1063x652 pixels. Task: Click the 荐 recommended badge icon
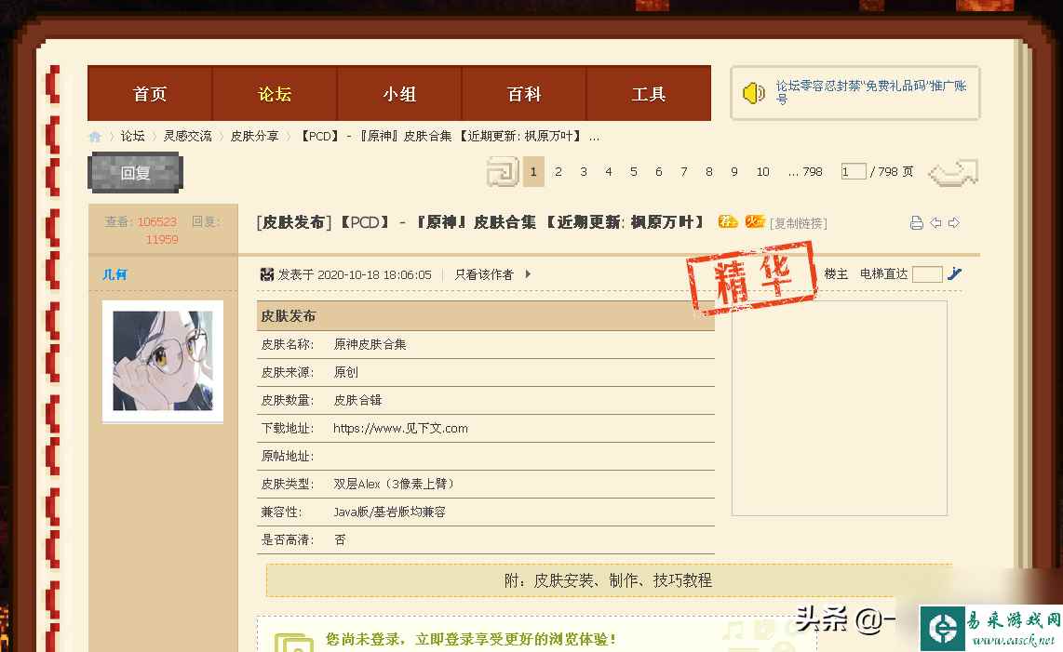727,221
